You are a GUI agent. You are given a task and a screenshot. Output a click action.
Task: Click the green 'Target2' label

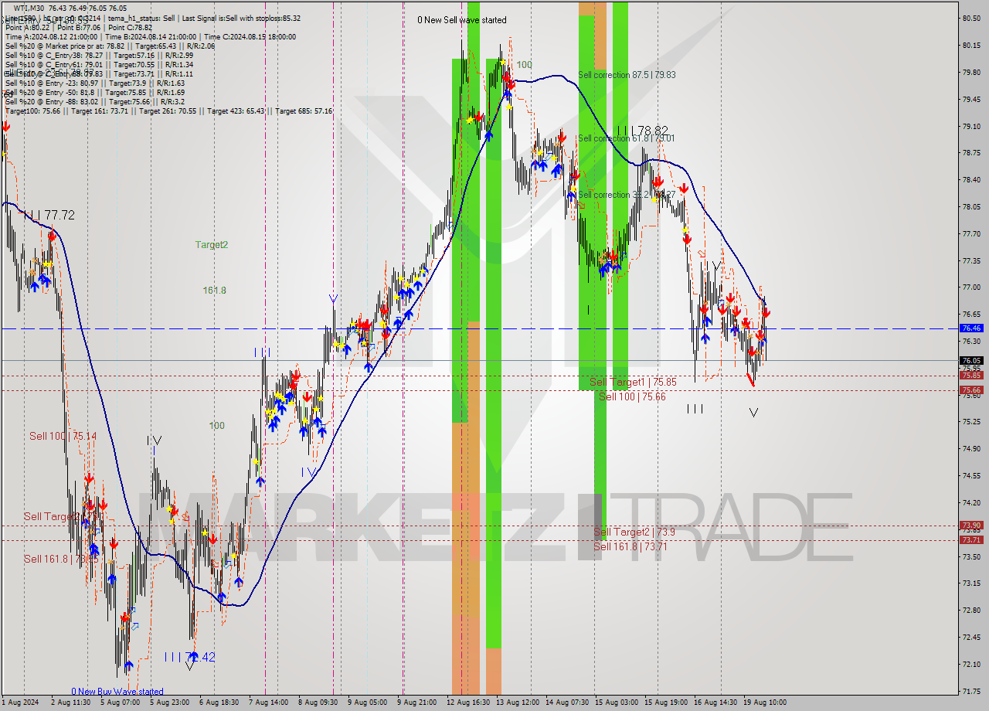click(x=211, y=244)
